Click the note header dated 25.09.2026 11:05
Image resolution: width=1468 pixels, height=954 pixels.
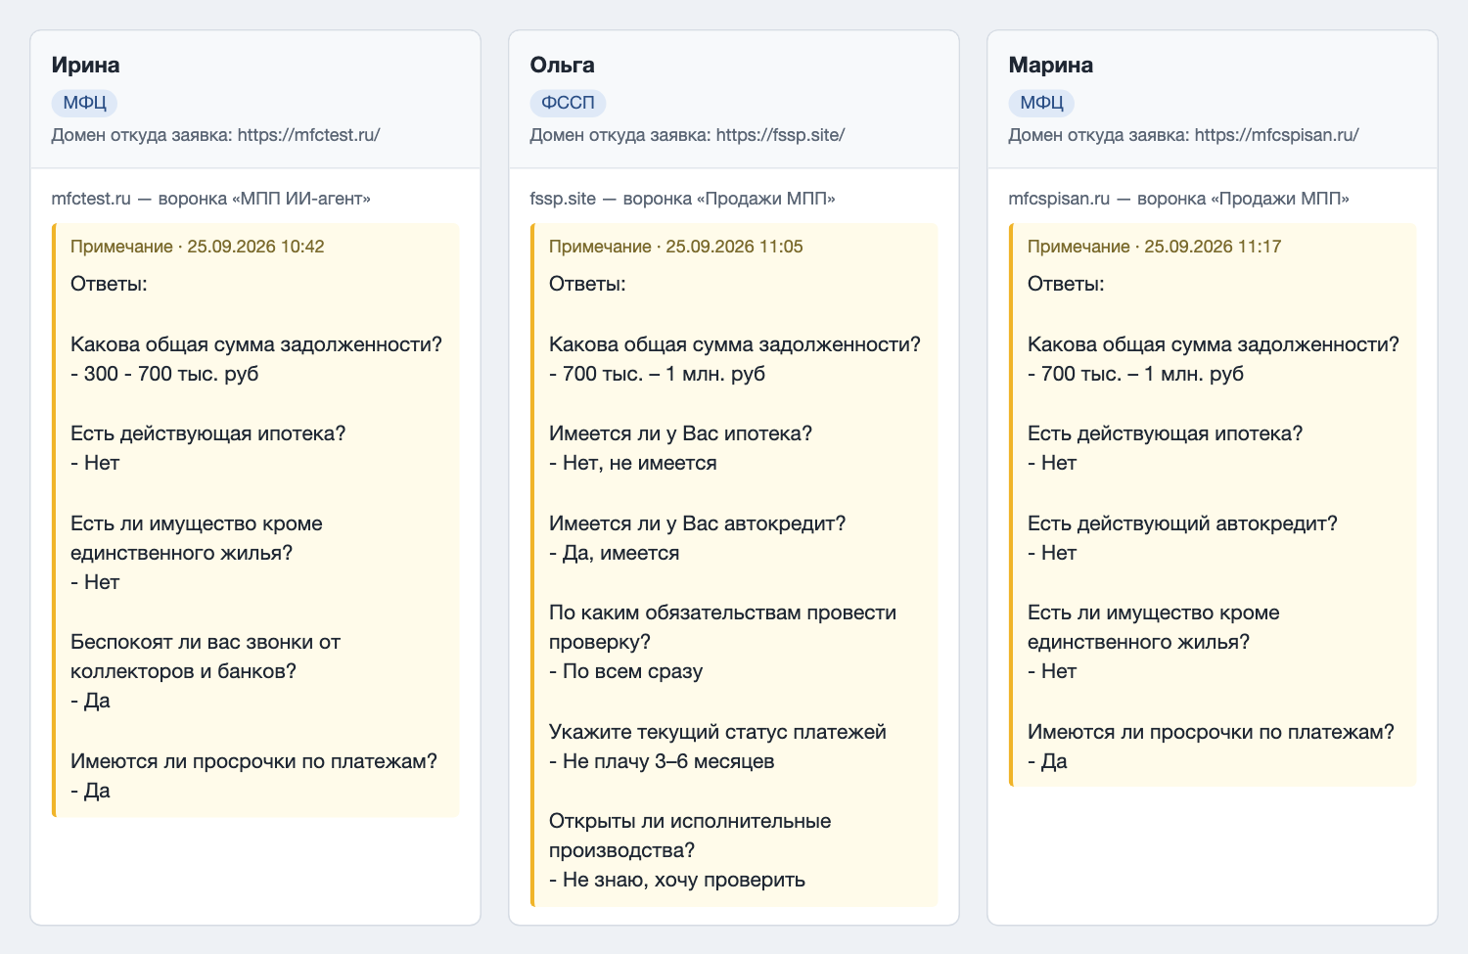coord(676,247)
